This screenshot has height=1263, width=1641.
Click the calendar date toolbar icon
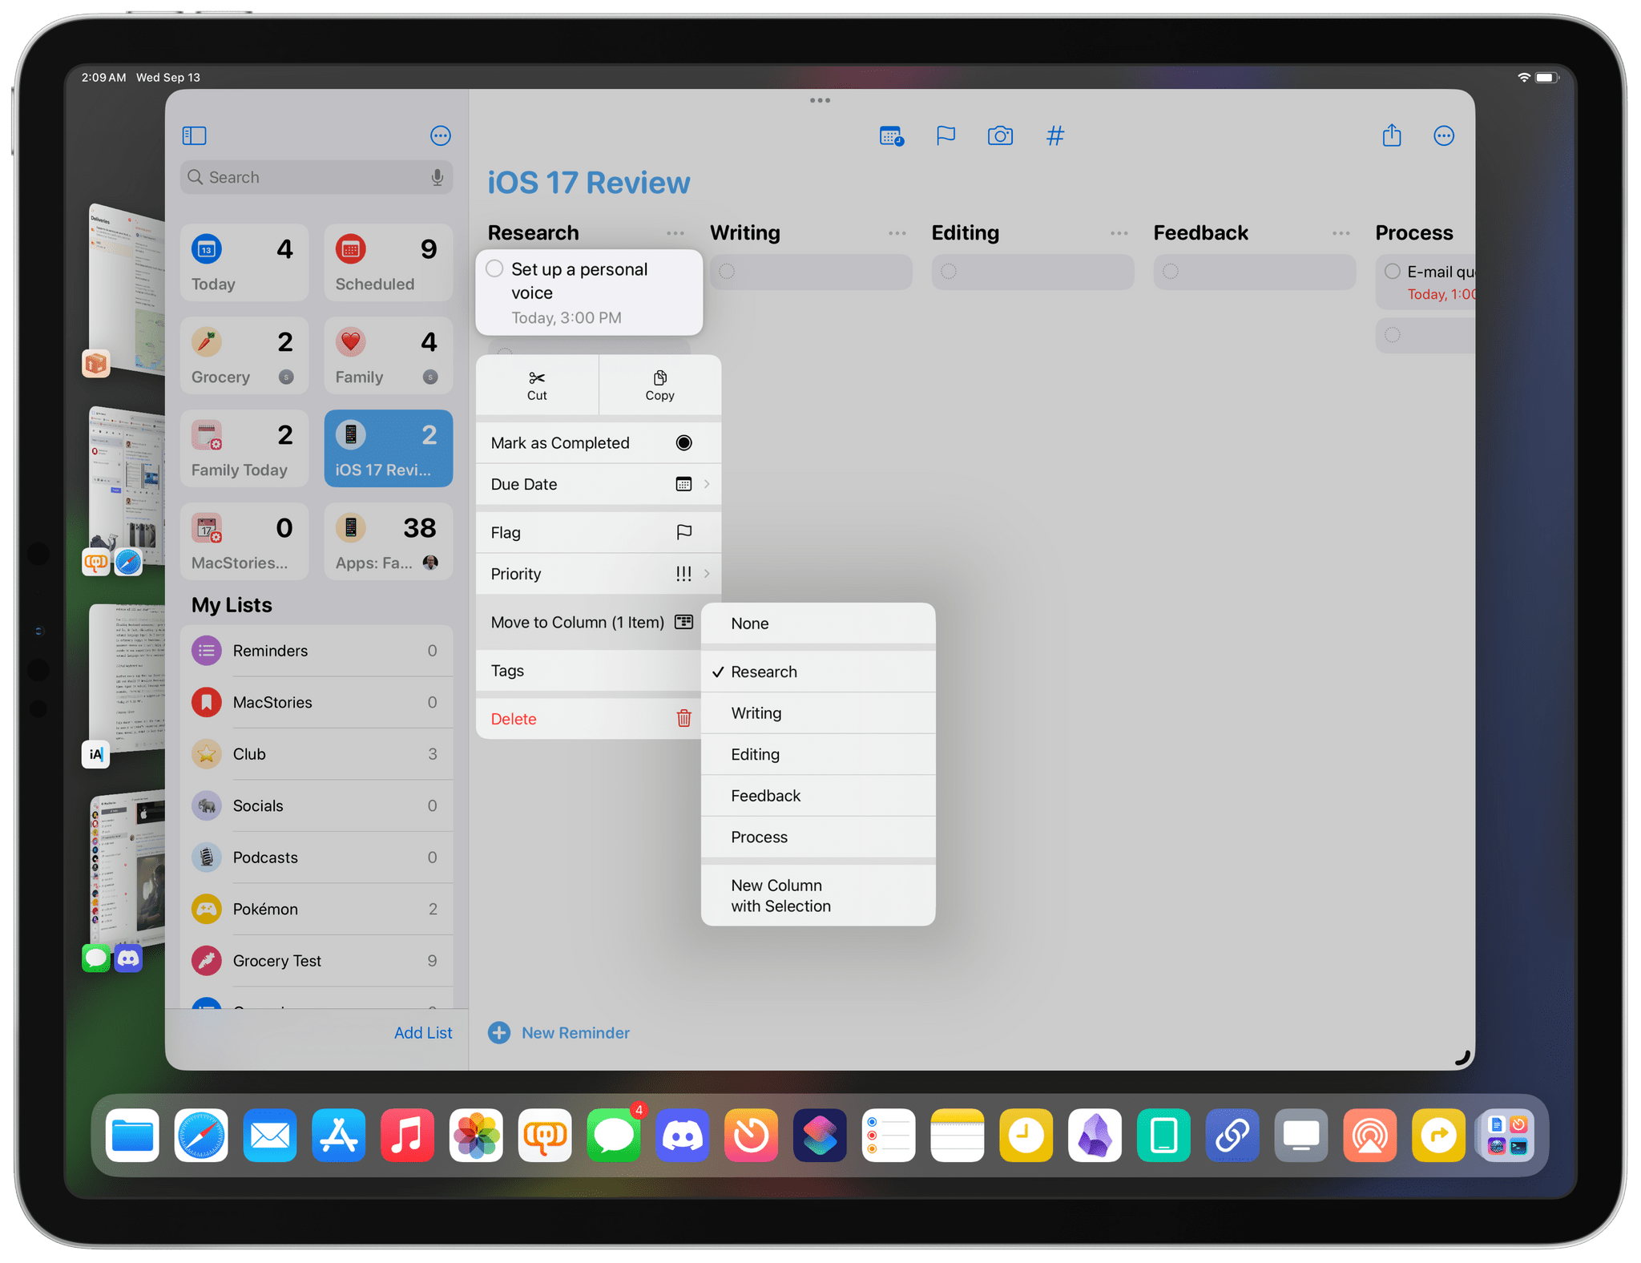891,135
